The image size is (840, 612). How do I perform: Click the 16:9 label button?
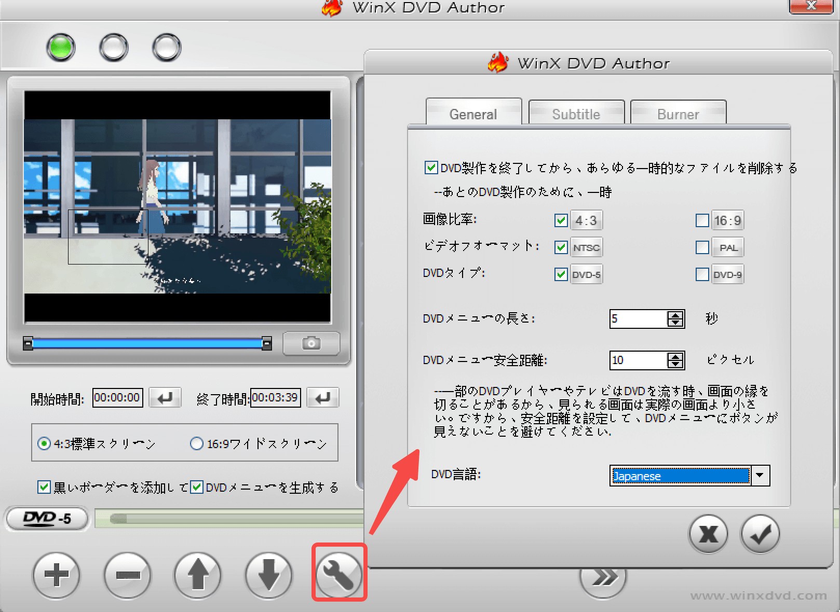728,220
